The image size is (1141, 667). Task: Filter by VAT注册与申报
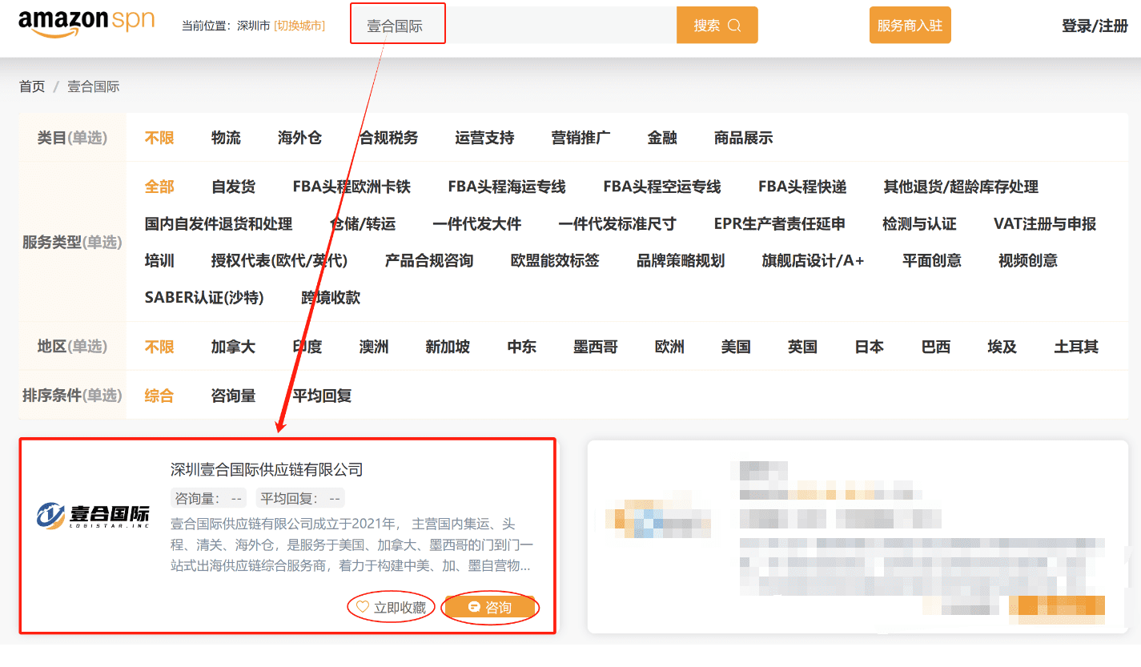pyautogui.click(x=1045, y=223)
